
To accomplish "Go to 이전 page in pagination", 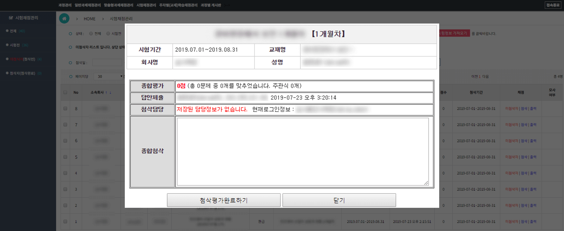I will coord(474,77).
